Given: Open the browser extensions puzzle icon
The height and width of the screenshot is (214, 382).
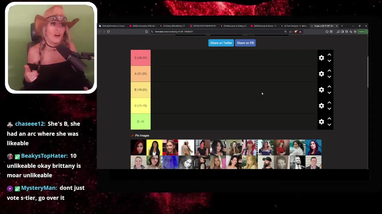Looking at the screenshot, I should tap(327, 32).
